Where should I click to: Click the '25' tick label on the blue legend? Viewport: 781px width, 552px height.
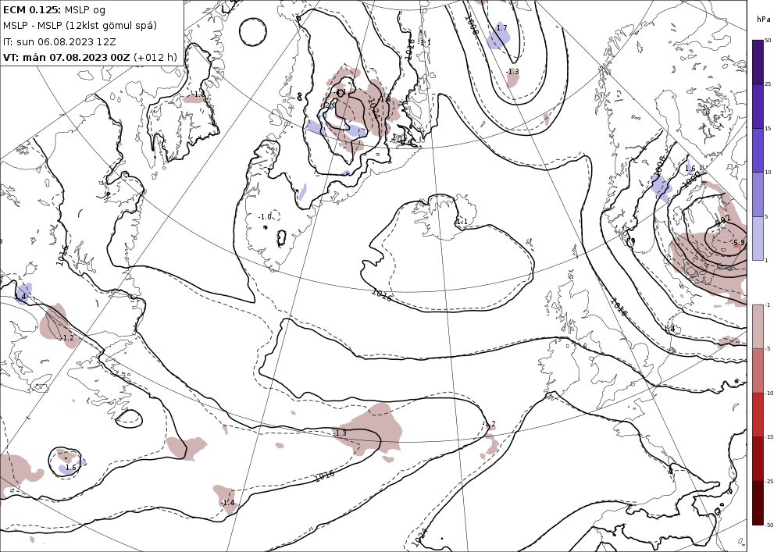point(768,84)
